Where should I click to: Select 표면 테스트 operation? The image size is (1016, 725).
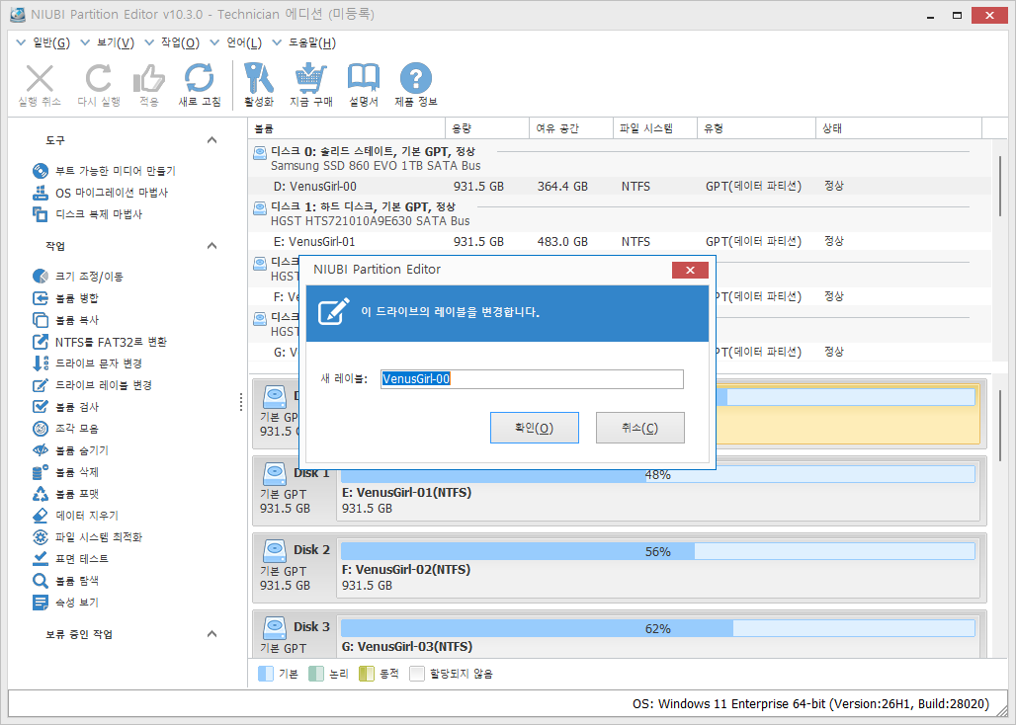coord(70,559)
